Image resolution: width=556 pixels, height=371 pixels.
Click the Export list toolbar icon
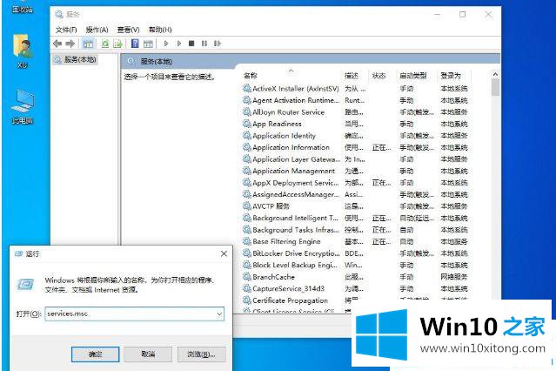pyautogui.click(x=117, y=44)
